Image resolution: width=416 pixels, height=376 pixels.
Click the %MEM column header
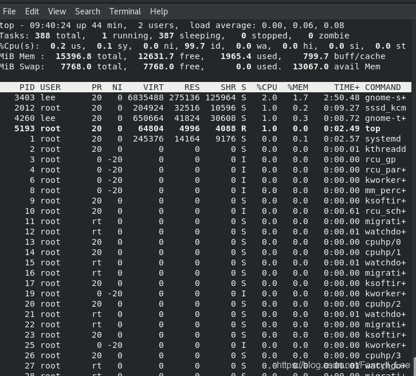298,87
